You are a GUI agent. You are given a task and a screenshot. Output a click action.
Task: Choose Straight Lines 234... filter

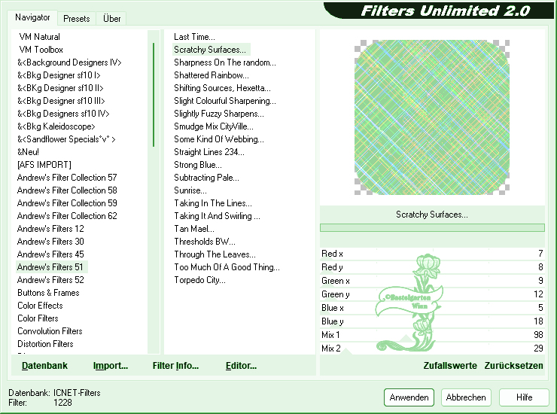pos(209,152)
